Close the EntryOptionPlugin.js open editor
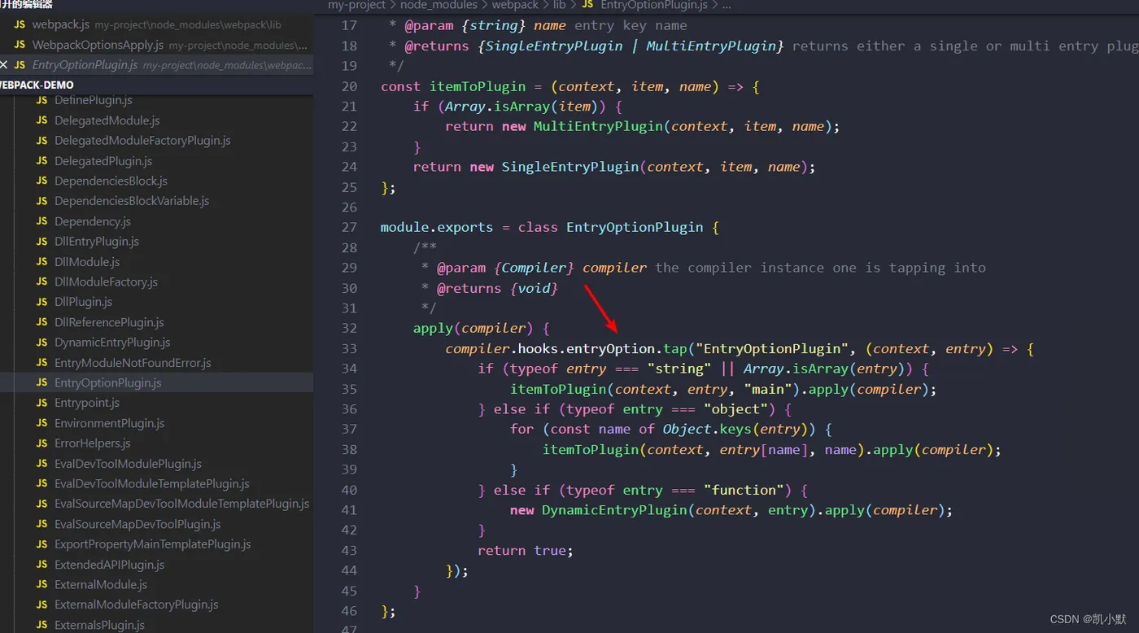1139x633 pixels. coord(4,65)
